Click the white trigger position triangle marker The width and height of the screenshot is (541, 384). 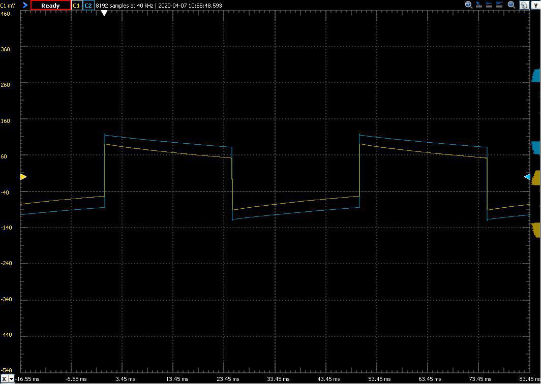coord(104,13)
